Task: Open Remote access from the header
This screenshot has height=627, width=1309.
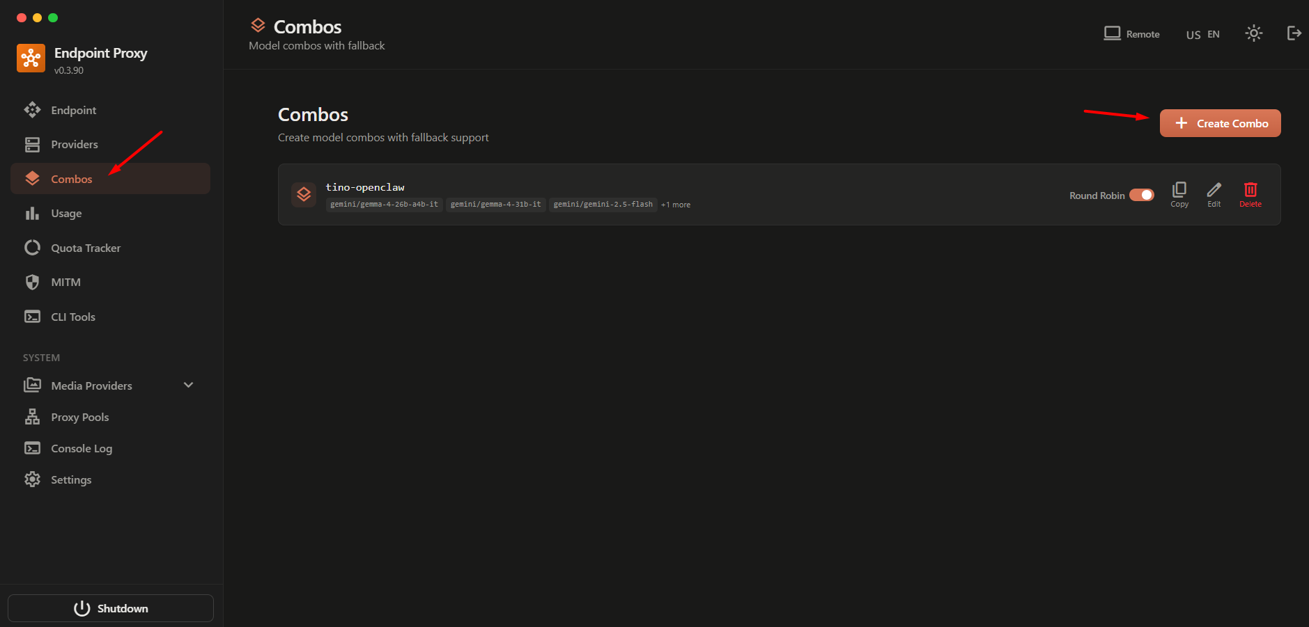Action: [x=1131, y=33]
